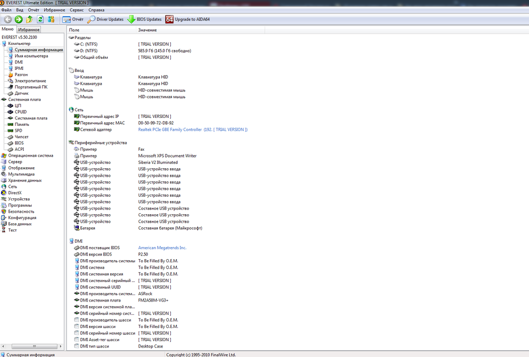
Task: Click the Тест hourglass icon
Action: tap(4, 230)
